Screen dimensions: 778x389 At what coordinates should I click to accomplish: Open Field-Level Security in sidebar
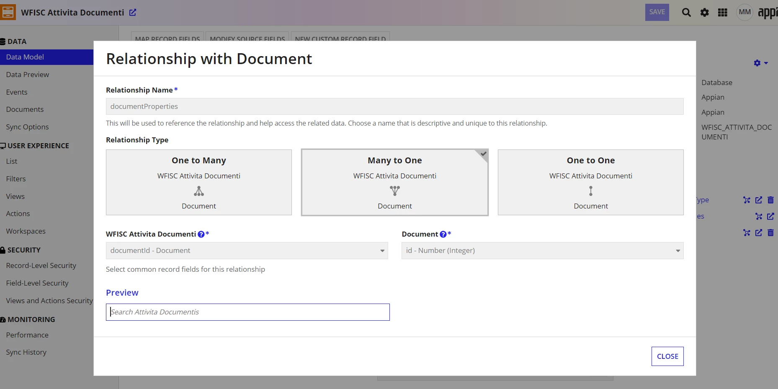point(37,283)
